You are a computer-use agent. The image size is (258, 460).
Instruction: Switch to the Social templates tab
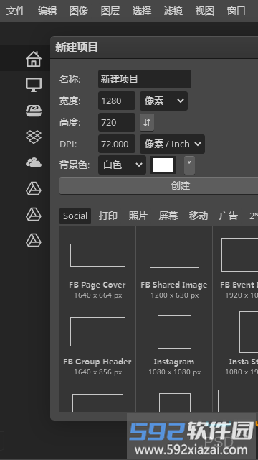coord(75,216)
